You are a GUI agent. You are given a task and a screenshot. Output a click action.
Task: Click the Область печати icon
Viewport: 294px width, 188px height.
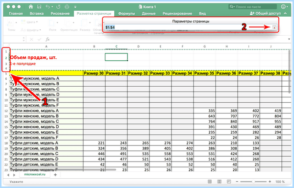pyautogui.click(x=98, y=23)
